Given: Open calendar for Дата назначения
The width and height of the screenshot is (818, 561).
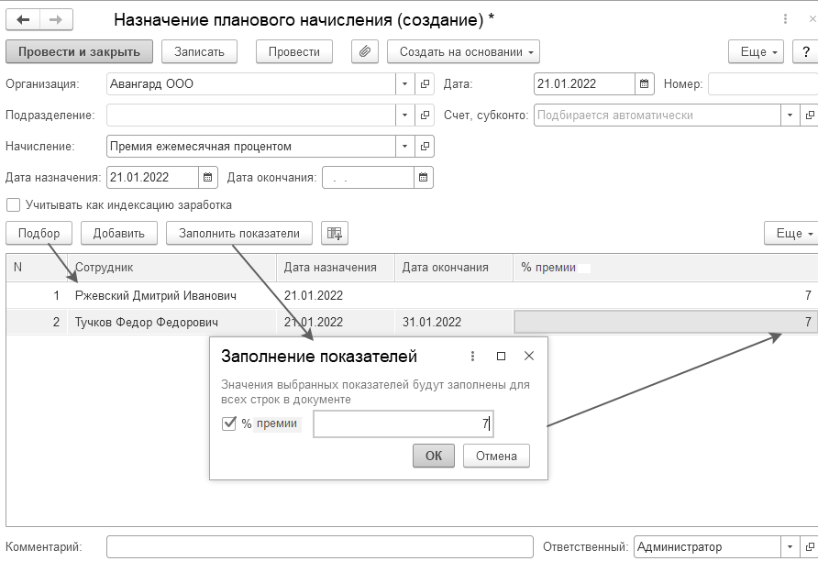Looking at the screenshot, I should [x=208, y=177].
